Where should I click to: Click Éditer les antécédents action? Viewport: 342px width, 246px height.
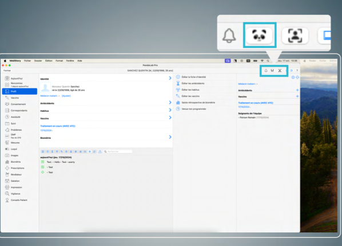tap(193, 83)
